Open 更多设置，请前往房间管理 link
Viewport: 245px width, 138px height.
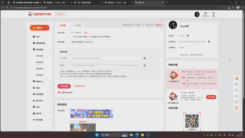pyautogui.click(x=192, y=55)
